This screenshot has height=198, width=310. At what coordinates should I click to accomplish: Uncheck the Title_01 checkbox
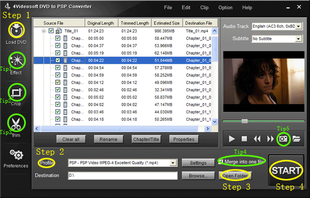click(51, 31)
